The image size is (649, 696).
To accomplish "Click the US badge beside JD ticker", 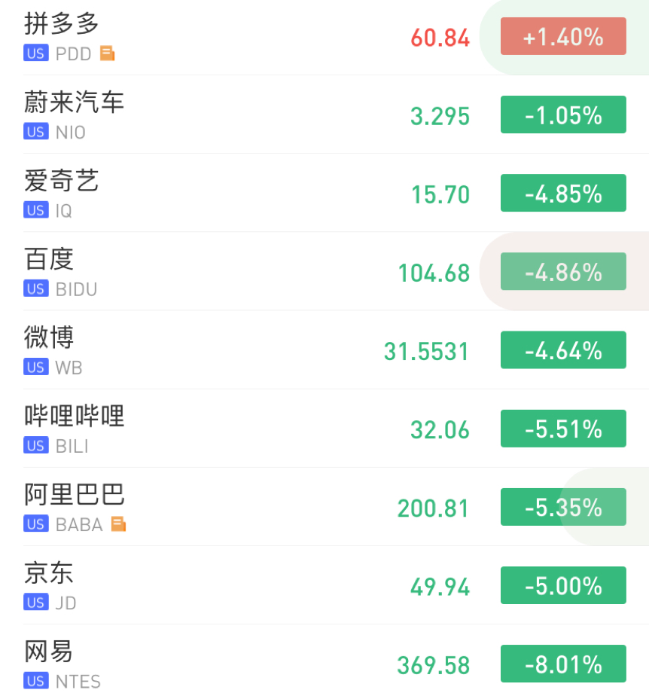I will click(x=36, y=602).
